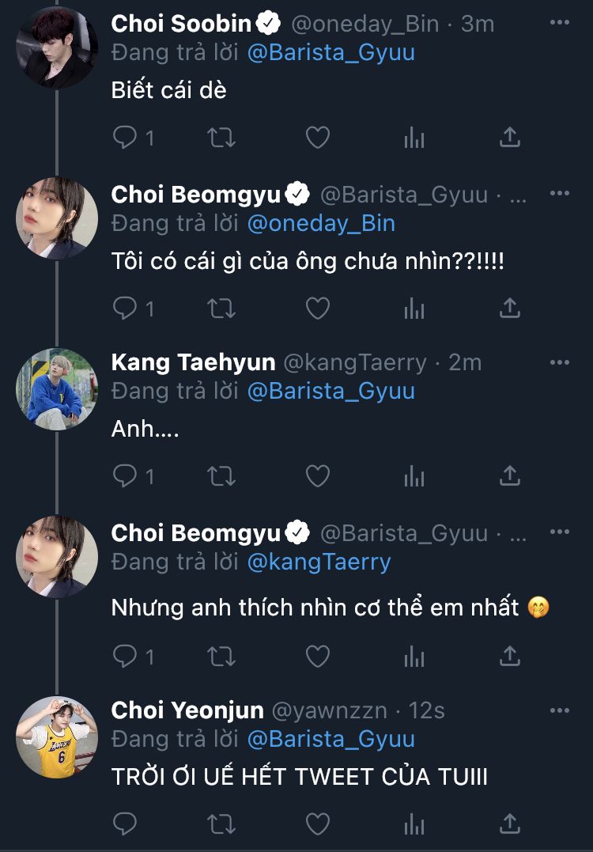Open Kang Taehyun's profile from his display name
593x852 pixels.
(193, 362)
